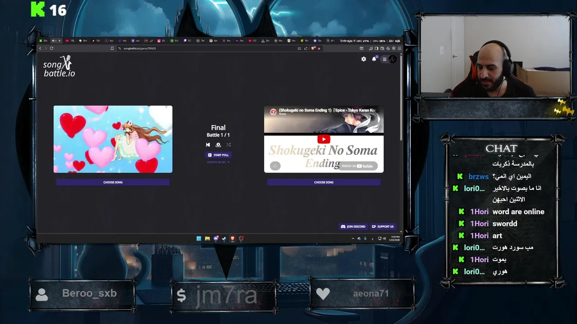
Task: Open songbattle.io settings gear
Action: point(364,59)
